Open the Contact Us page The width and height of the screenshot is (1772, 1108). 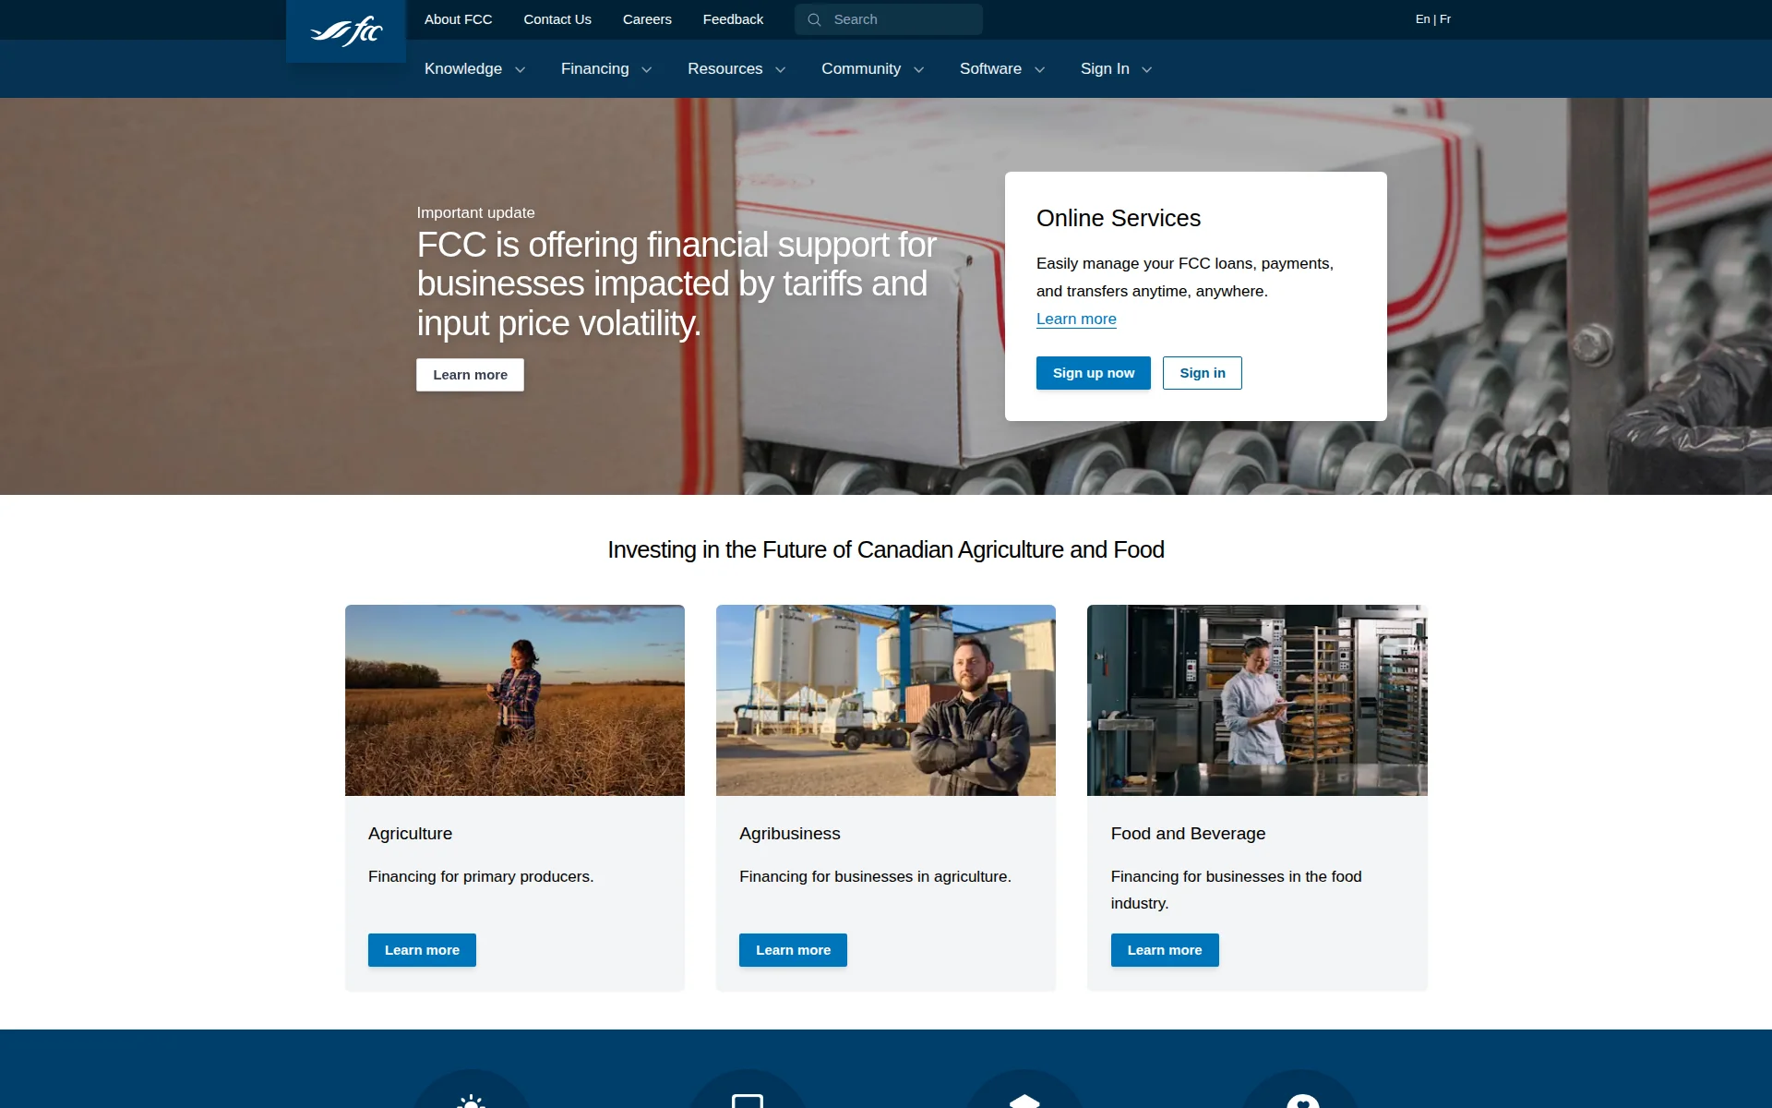(x=557, y=19)
